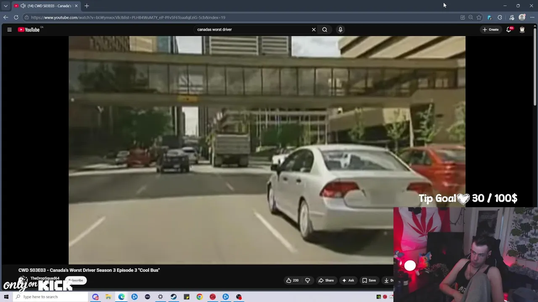Open the Create button menu
This screenshot has height=302, width=538.
point(491,29)
